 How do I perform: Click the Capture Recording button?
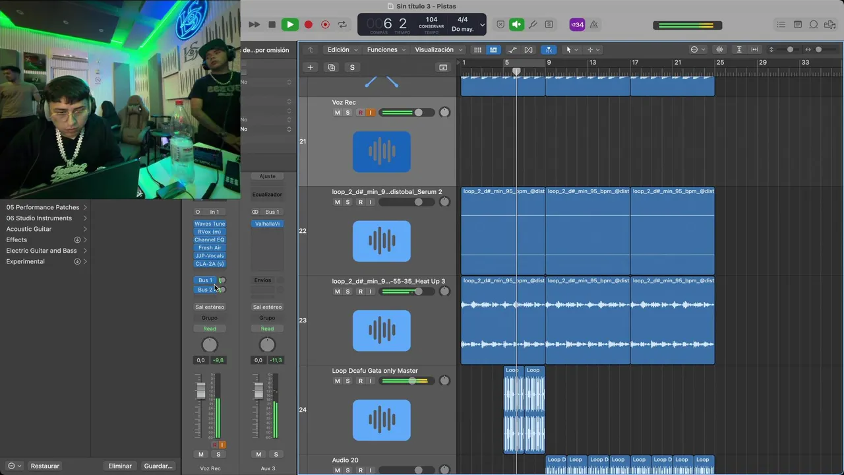click(325, 24)
